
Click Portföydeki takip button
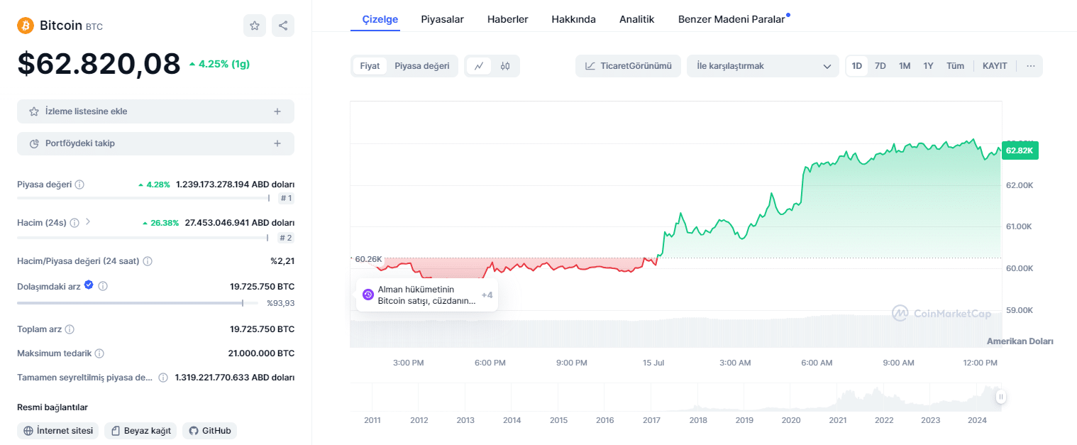155,143
